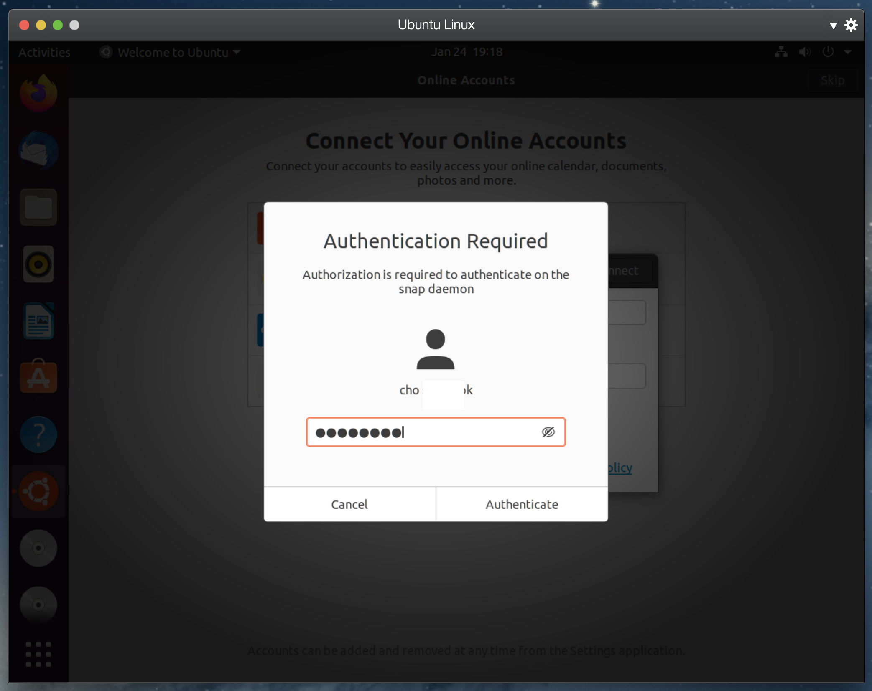Launch Thunderbird Mail from the dock
Image resolution: width=872 pixels, height=691 pixels.
pyautogui.click(x=38, y=150)
